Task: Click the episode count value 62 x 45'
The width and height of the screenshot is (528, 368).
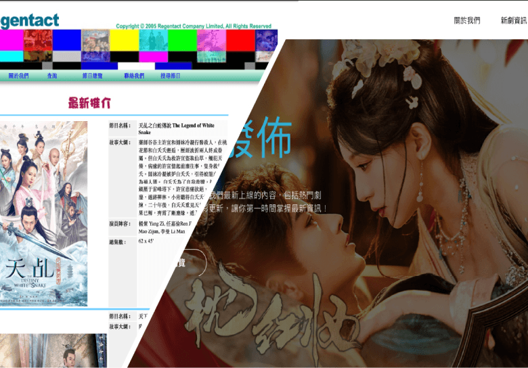Action: pyautogui.click(x=146, y=241)
